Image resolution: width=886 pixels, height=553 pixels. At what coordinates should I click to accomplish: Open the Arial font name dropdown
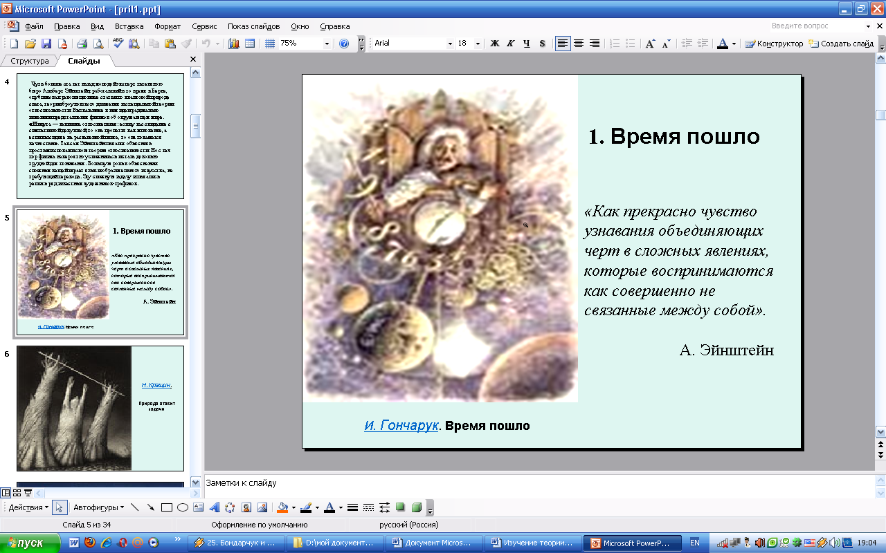(x=449, y=44)
